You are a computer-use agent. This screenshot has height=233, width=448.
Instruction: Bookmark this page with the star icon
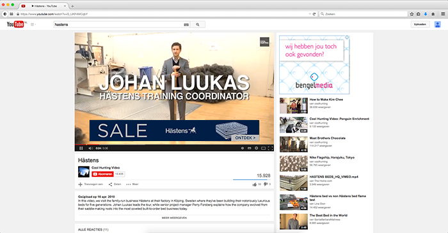coord(412,14)
